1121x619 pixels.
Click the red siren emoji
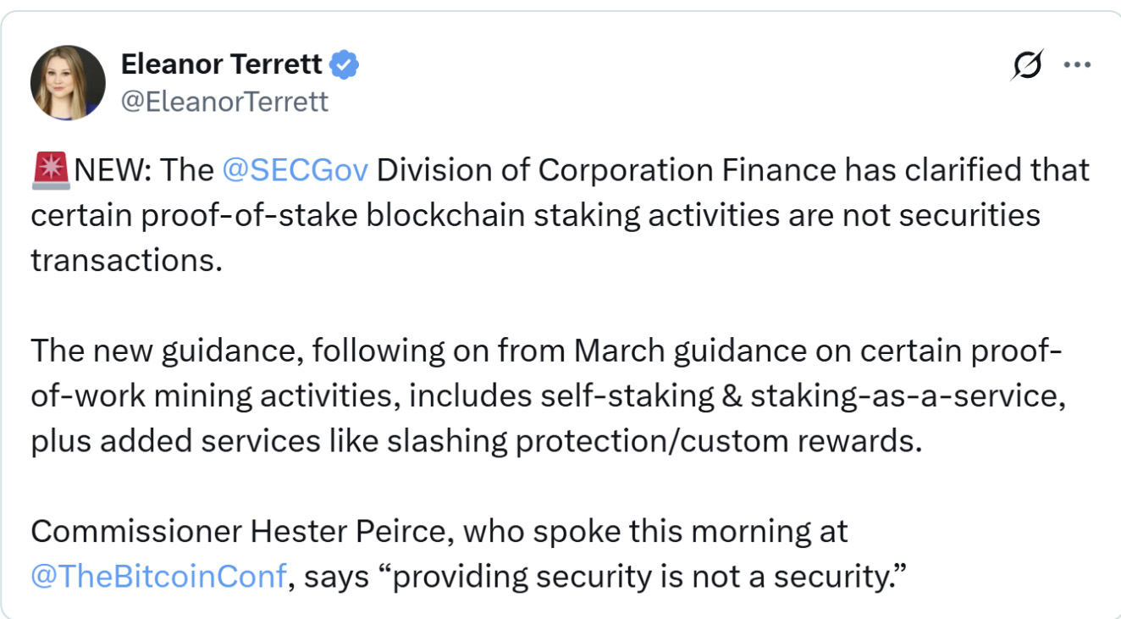point(52,170)
